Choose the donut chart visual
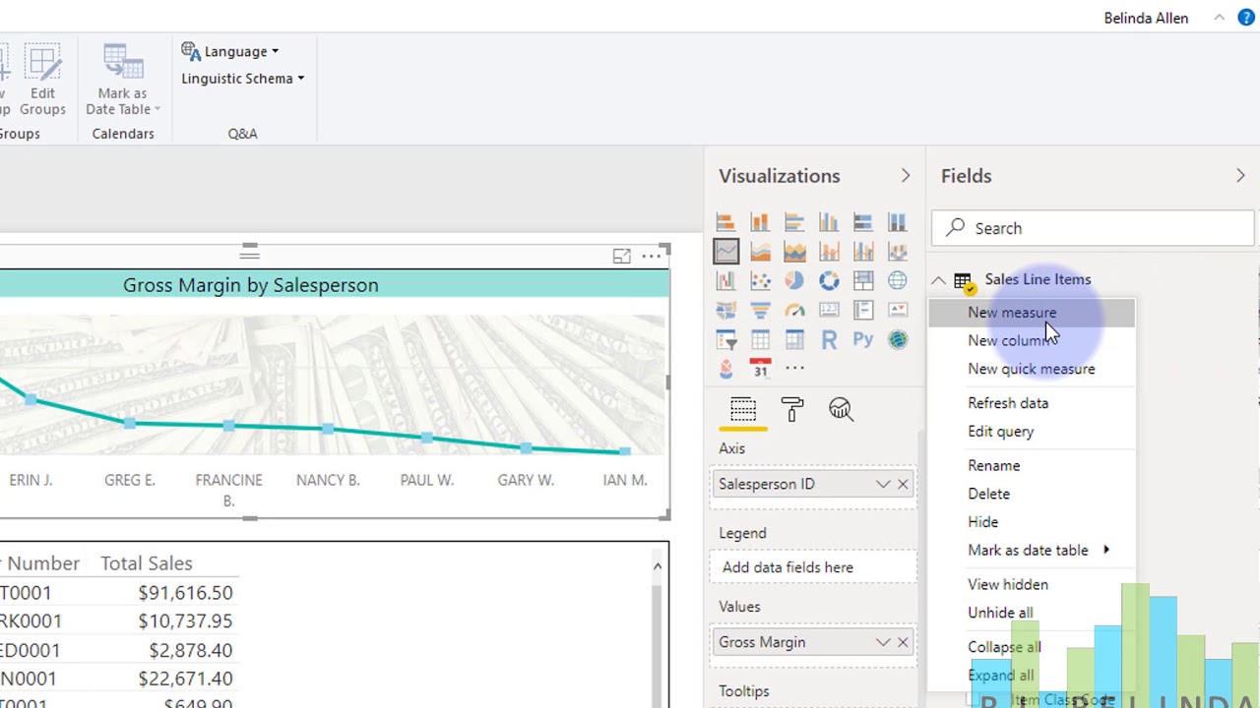Image resolution: width=1260 pixels, height=708 pixels. 829,281
